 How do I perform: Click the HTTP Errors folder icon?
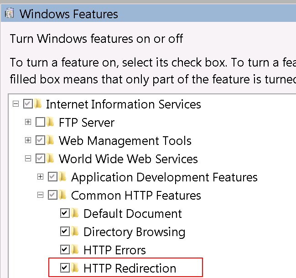74,250
